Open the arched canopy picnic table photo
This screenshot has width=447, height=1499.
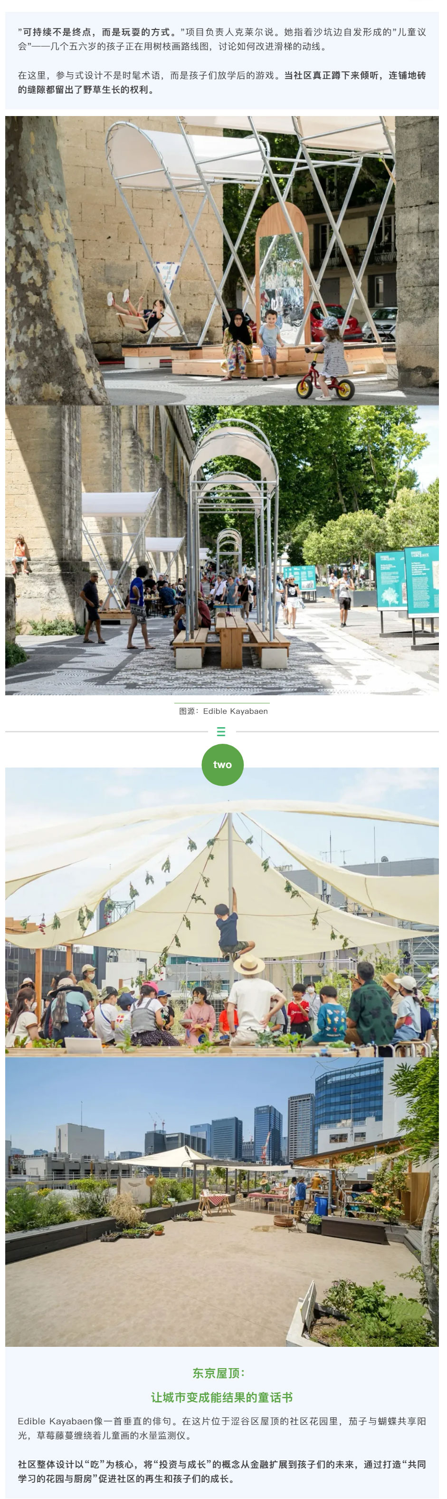pos(222,550)
